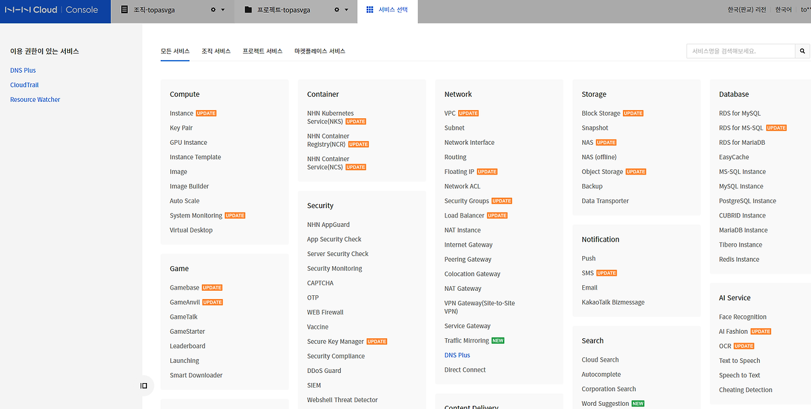Open the 한국어 language selector

click(784, 10)
